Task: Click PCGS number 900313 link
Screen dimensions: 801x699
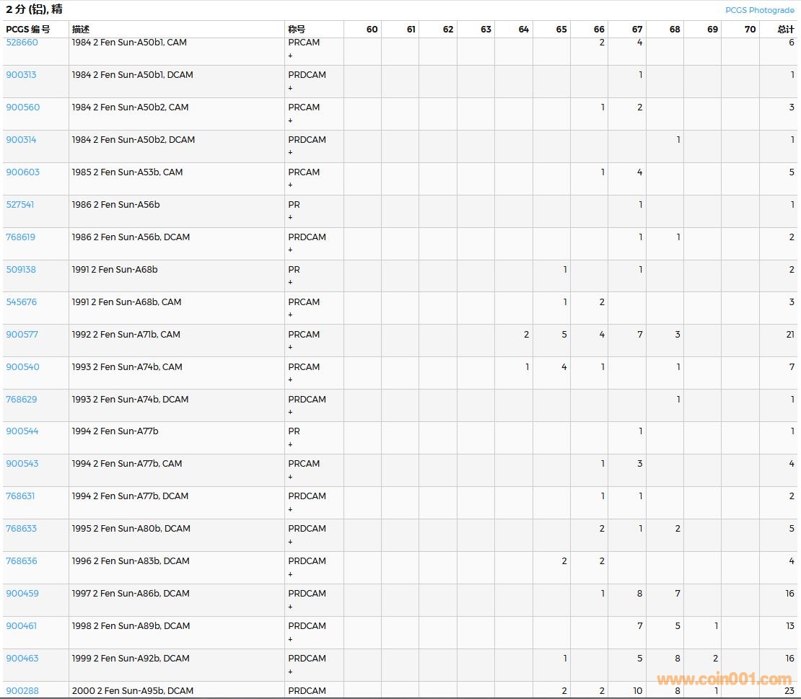Action: pos(21,75)
